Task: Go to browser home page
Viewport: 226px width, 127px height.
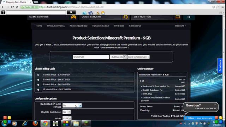Action: click(x=17, y=7)
